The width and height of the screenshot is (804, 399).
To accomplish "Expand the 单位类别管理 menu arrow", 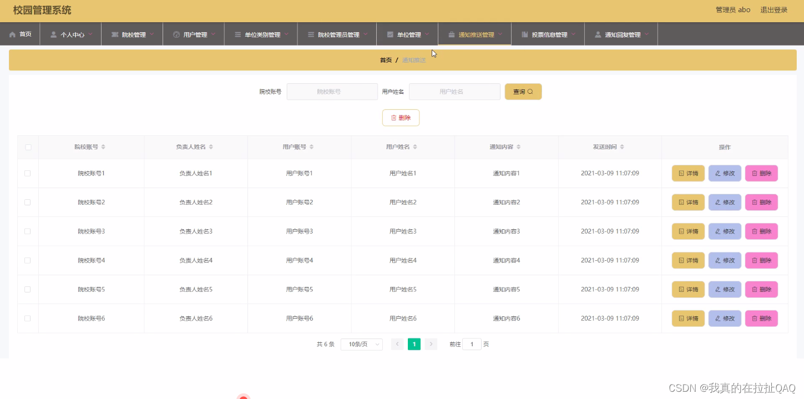I will [x=287, y=34].
